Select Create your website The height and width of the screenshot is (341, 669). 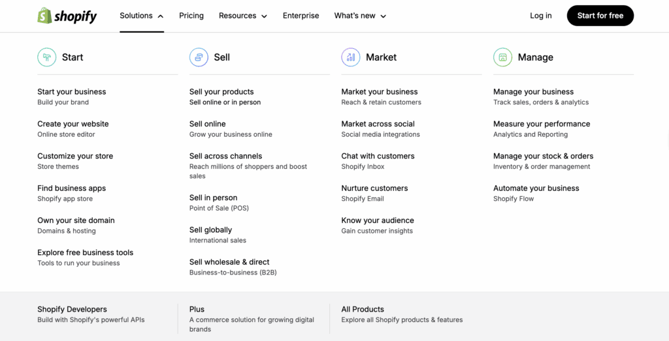(x=73, y=124)
